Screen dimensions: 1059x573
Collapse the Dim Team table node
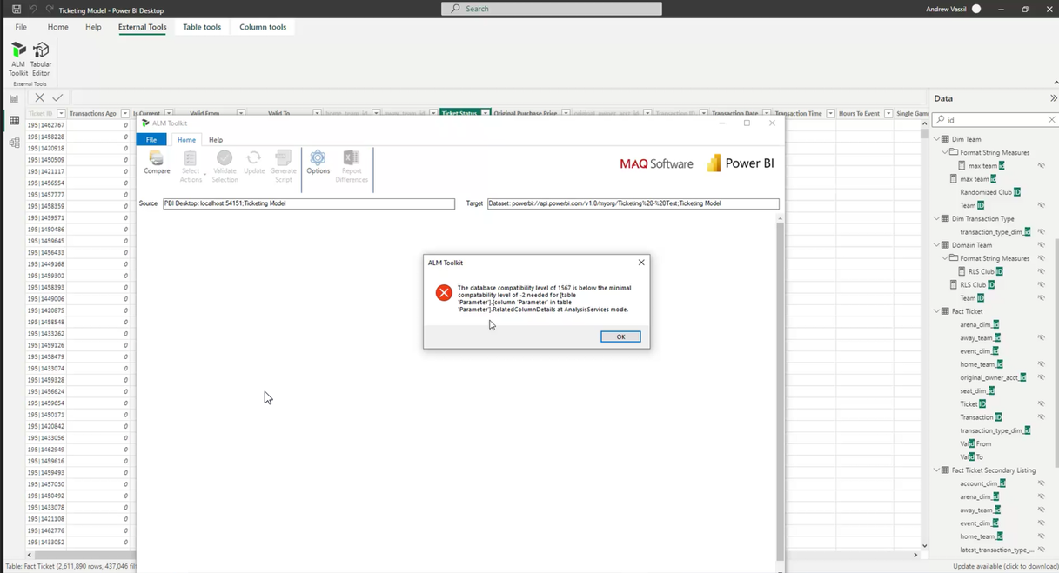coord(937,139)
